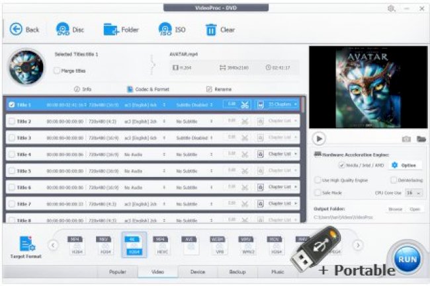
Task: Check the Title 5 checkbox
Action: click(12, 171)
